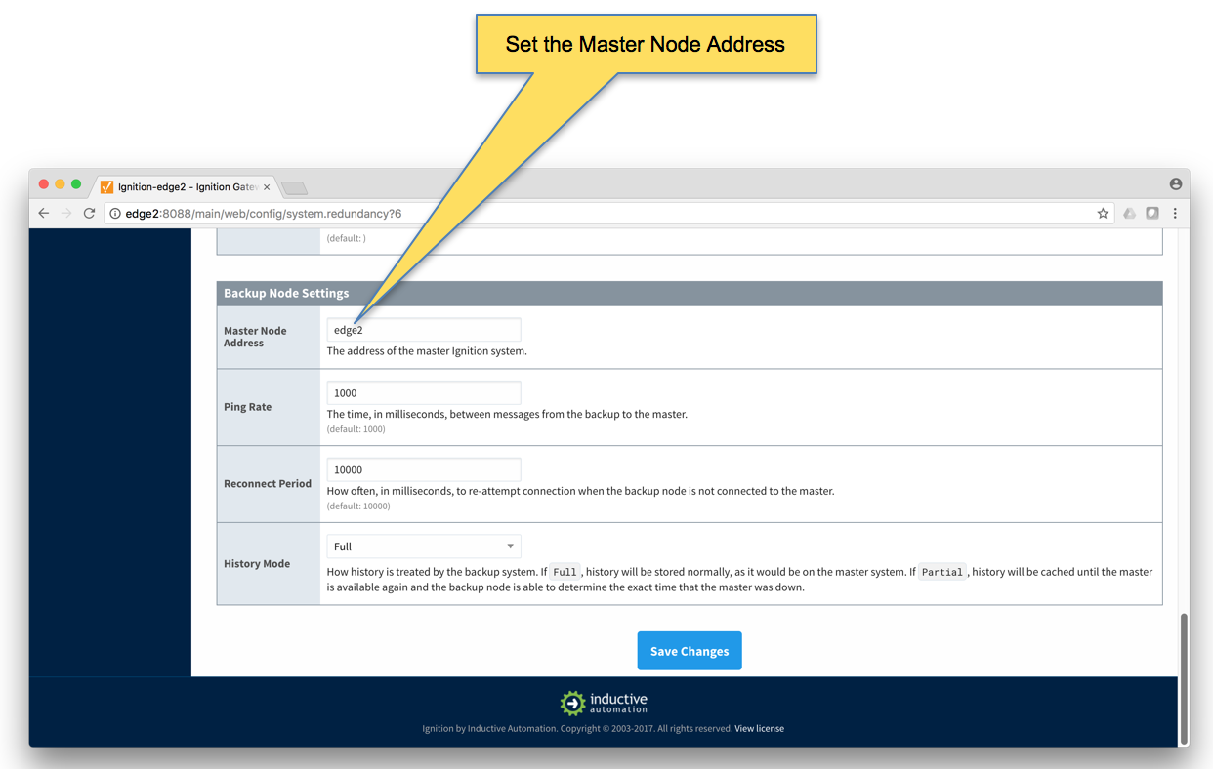Click the History Mode label

[x=257, y=564]
